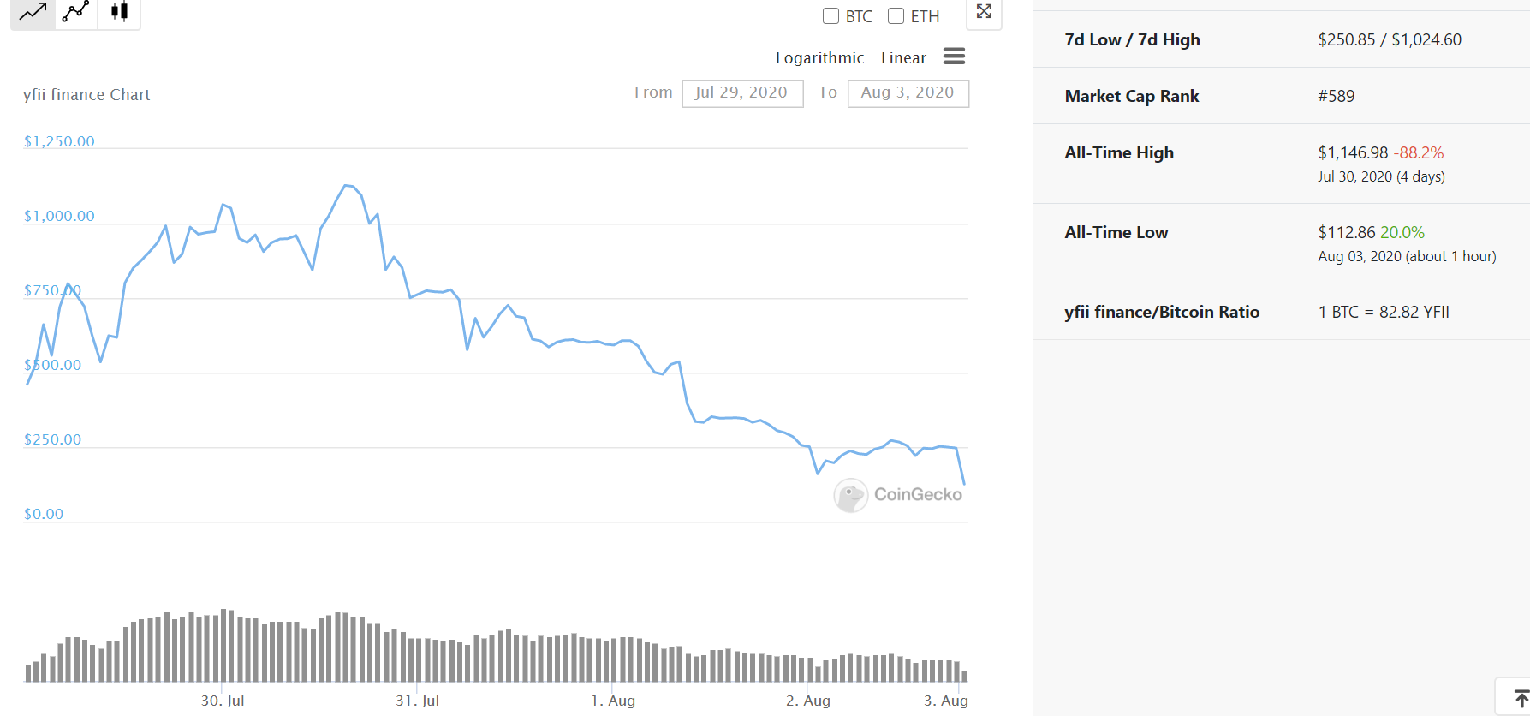Open the To date field Aug 3, 2020
1530x716 pixels.
pos(908,93)
